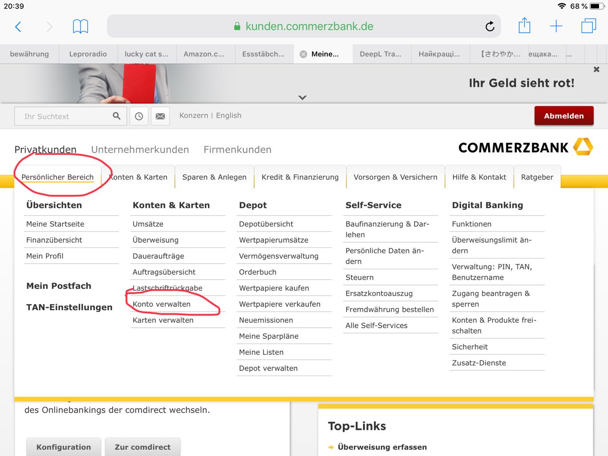
Task: Open Alle Self-Services link
Action: coord(376,326)
